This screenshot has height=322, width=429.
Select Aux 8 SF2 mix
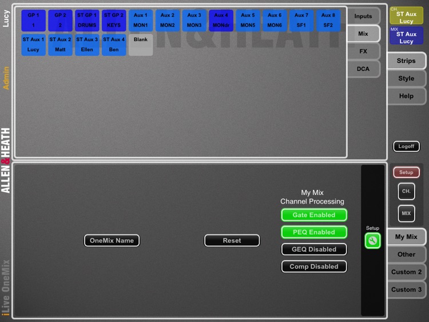point(328,20)
